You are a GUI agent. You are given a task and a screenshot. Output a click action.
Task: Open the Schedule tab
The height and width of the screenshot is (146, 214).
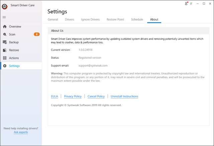click(137, 19)
